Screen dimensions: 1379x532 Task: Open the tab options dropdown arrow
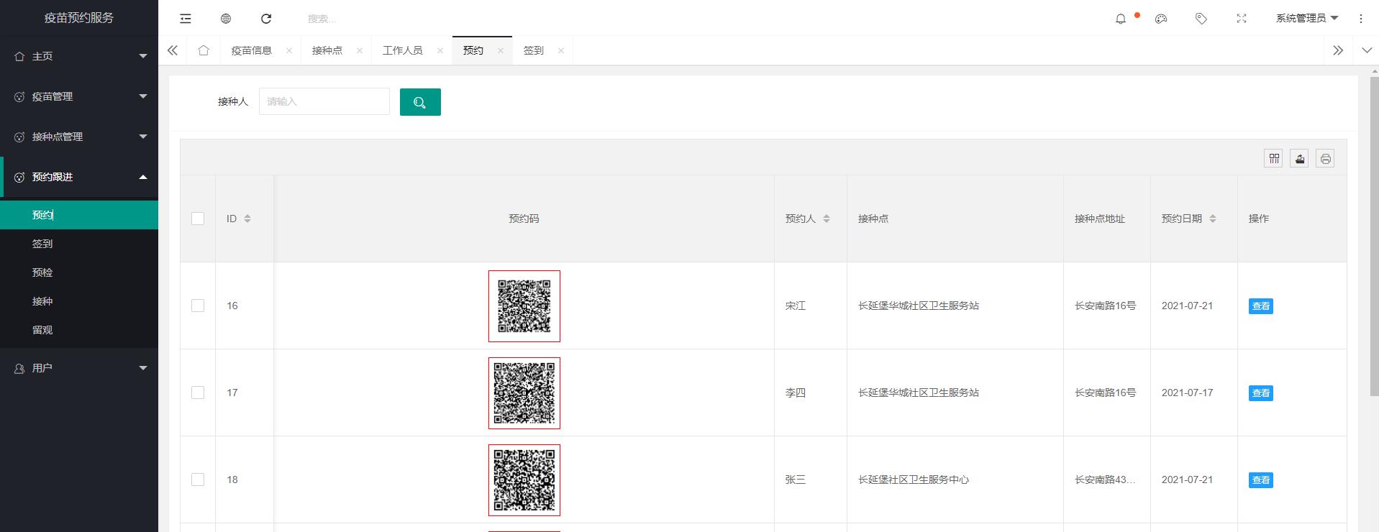point(1367,50)
